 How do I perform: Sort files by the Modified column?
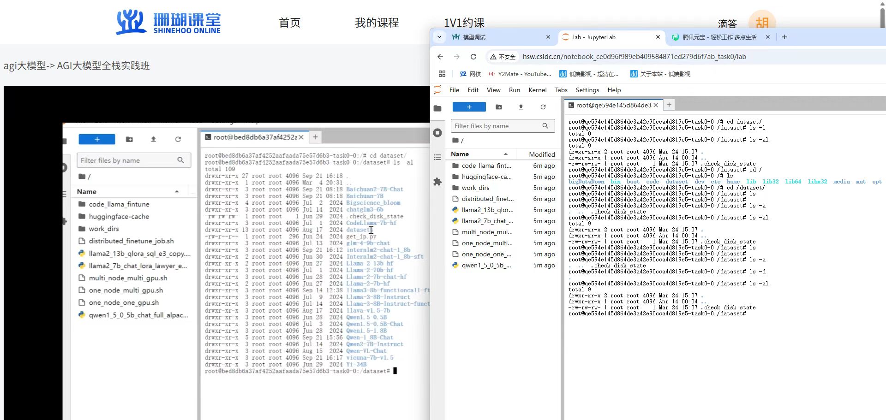click(x=542, y=154)
